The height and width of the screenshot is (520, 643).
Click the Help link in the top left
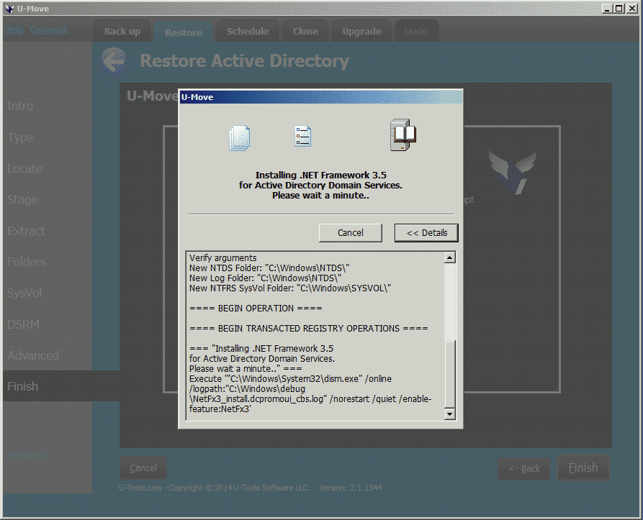(15, 30)
